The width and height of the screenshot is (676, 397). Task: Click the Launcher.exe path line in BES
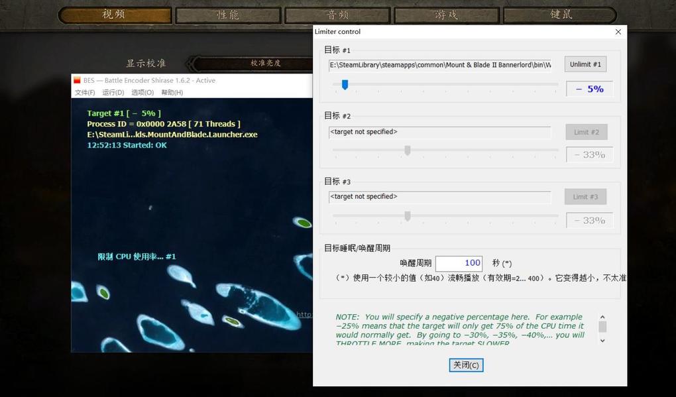click(172, 135)
